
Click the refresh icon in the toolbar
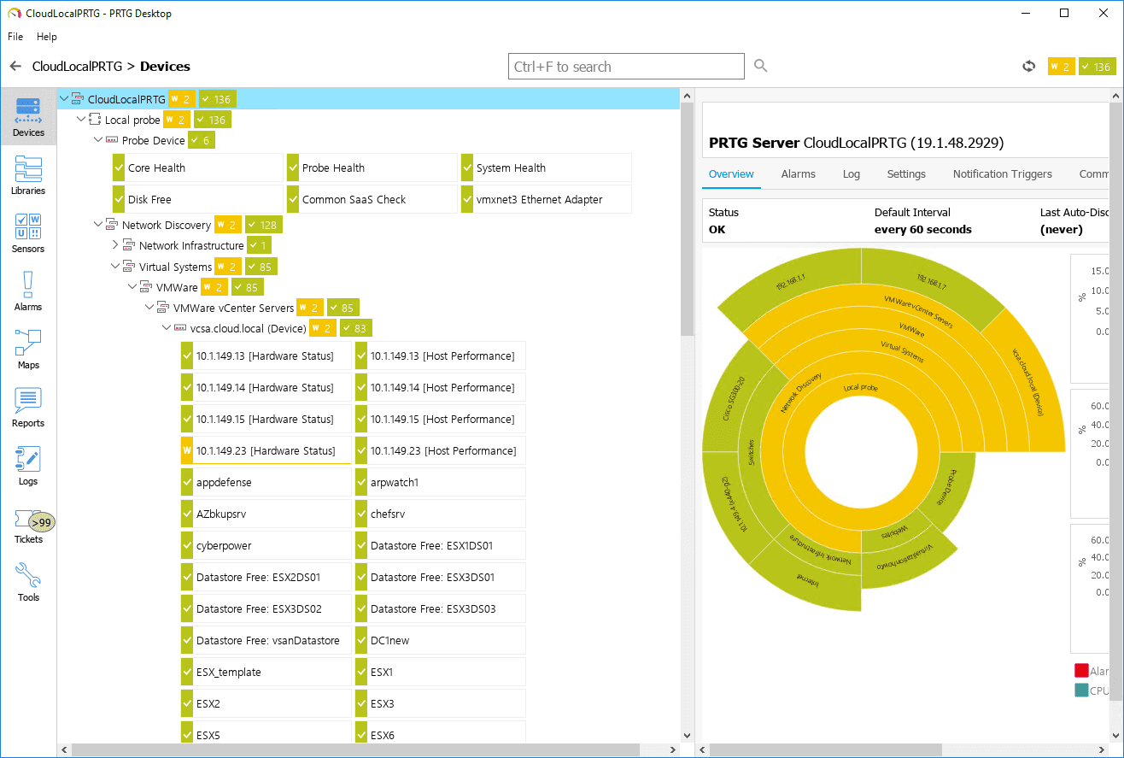[1028, 67]
